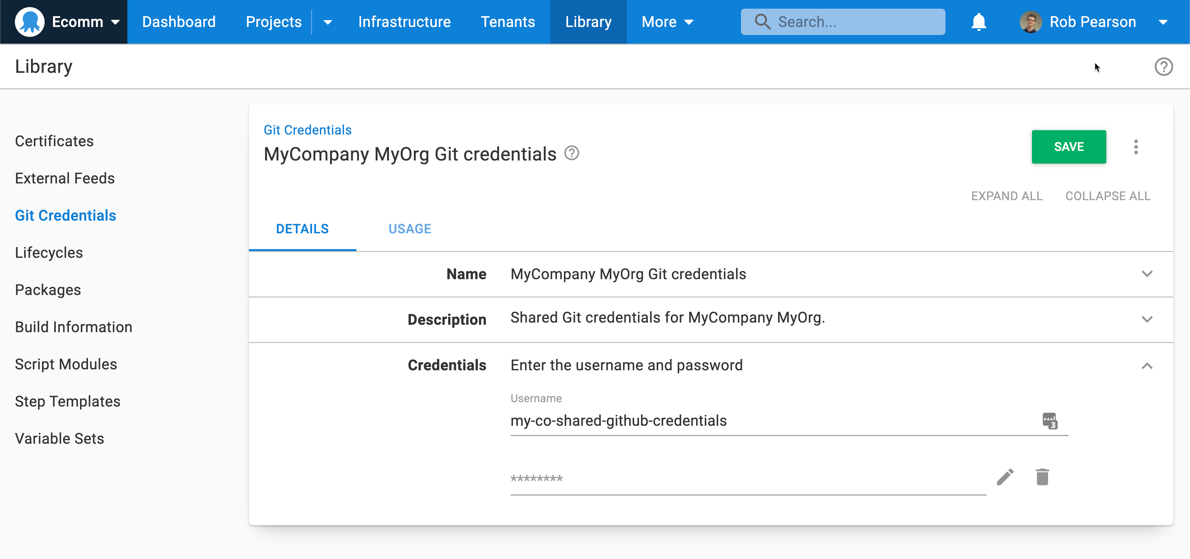Open the notifications bell
The height and width of the screenshot is (559, 1190).
pyautogui.click(x=979, y=22)
